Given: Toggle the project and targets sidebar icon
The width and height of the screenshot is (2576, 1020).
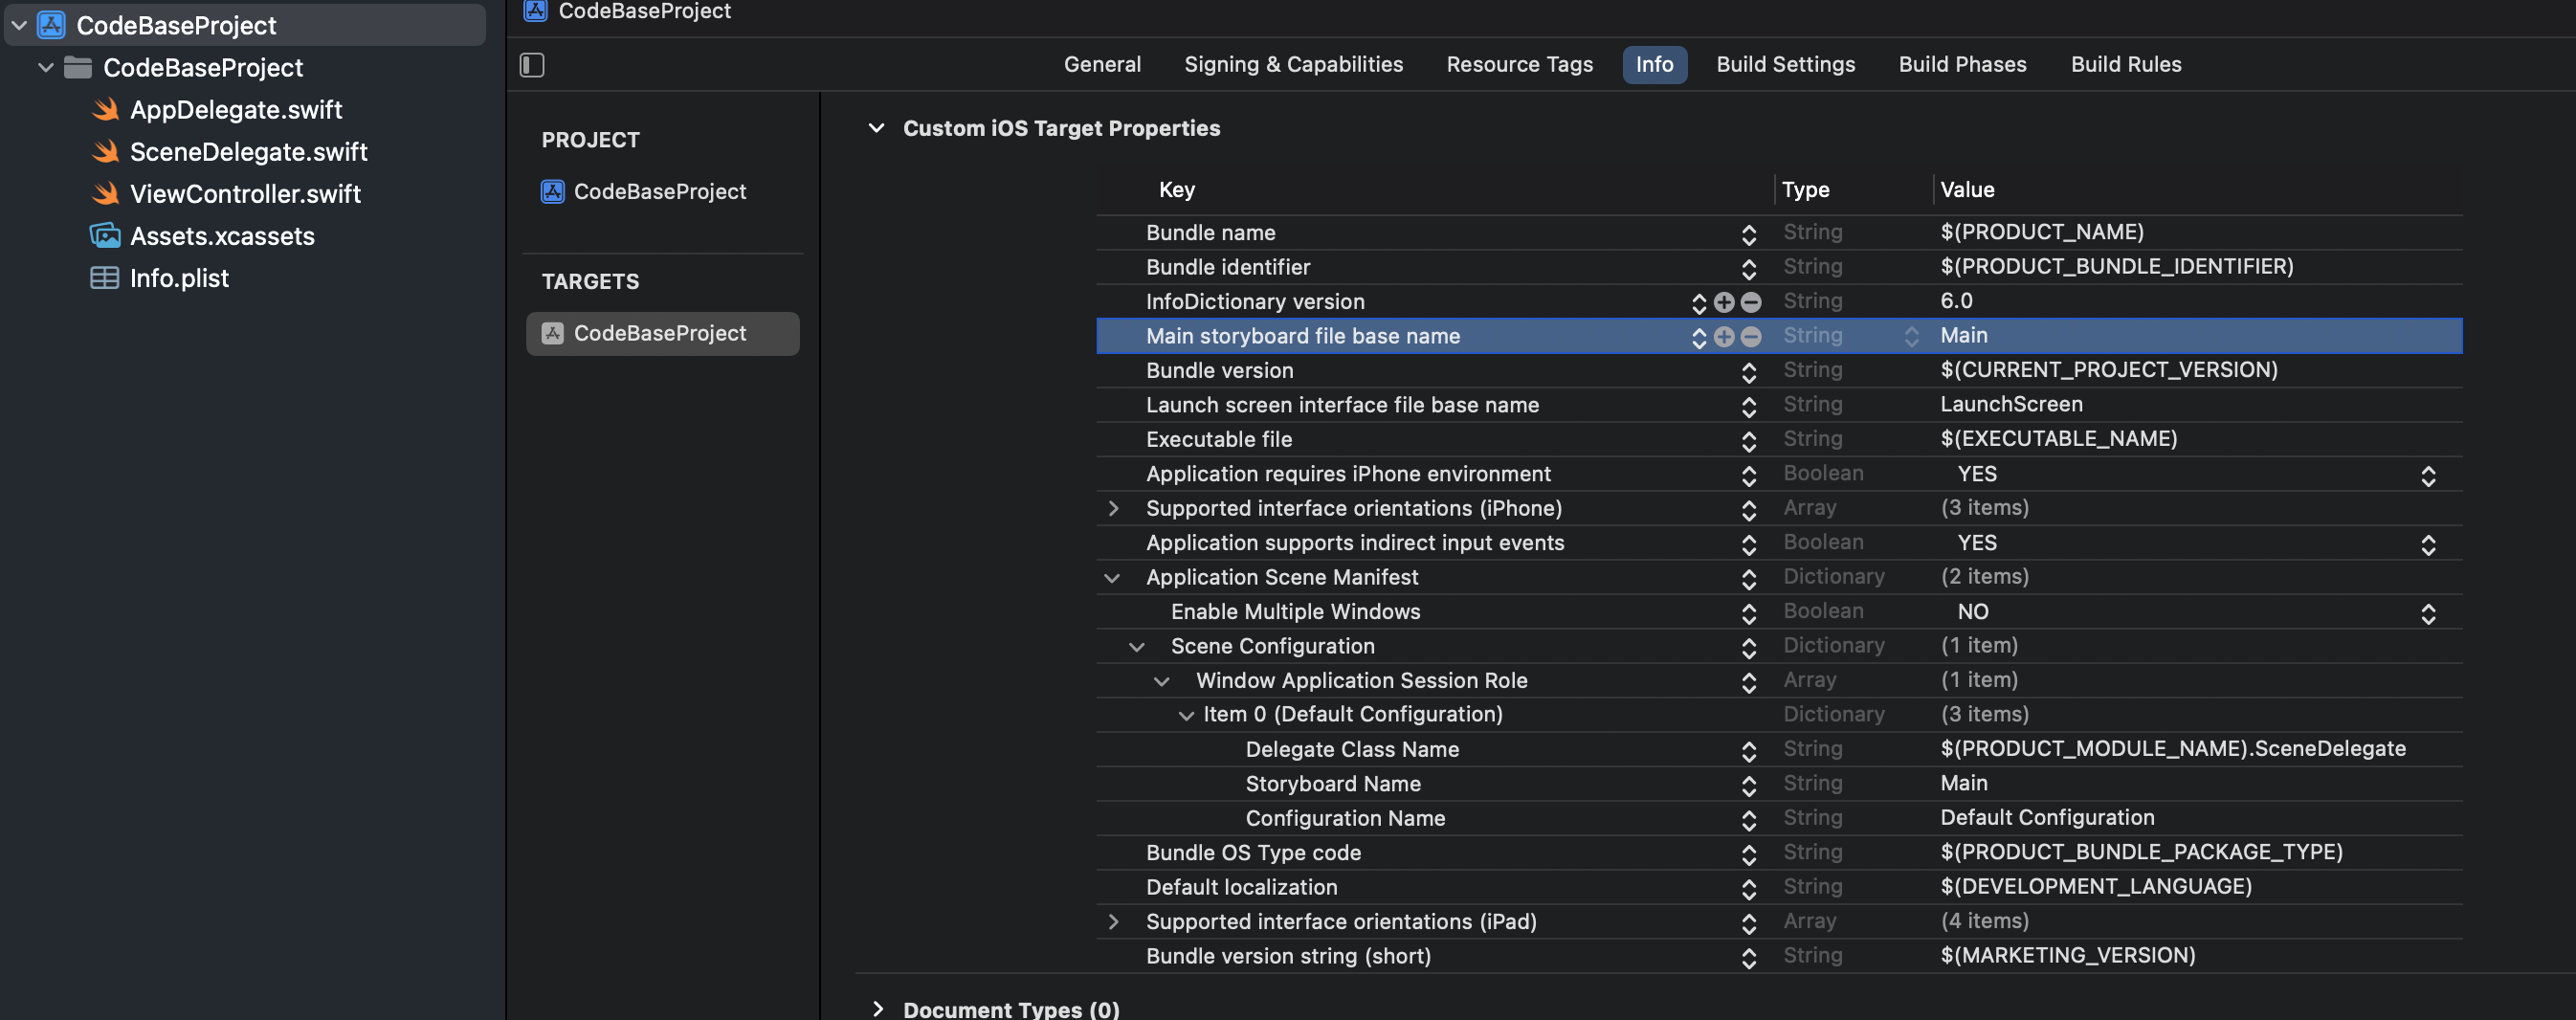Looking at the screenshot, I should 532,65.
